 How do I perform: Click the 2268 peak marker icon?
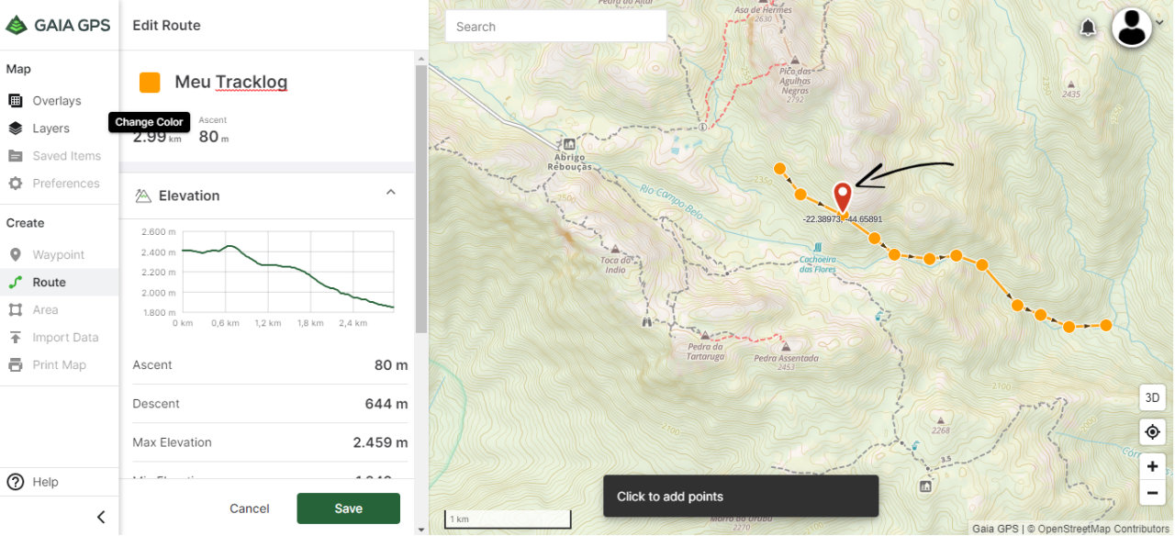[x=939, y=419]
